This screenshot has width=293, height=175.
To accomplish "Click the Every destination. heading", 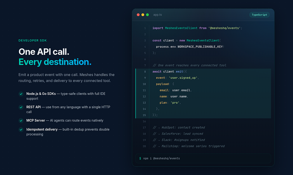I will 55,62.
